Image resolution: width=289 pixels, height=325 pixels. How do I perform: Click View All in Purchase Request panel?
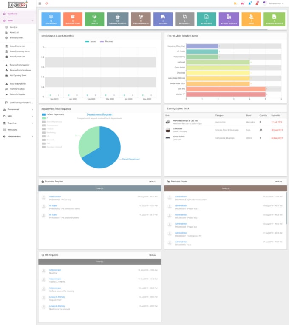pos(153,182)
